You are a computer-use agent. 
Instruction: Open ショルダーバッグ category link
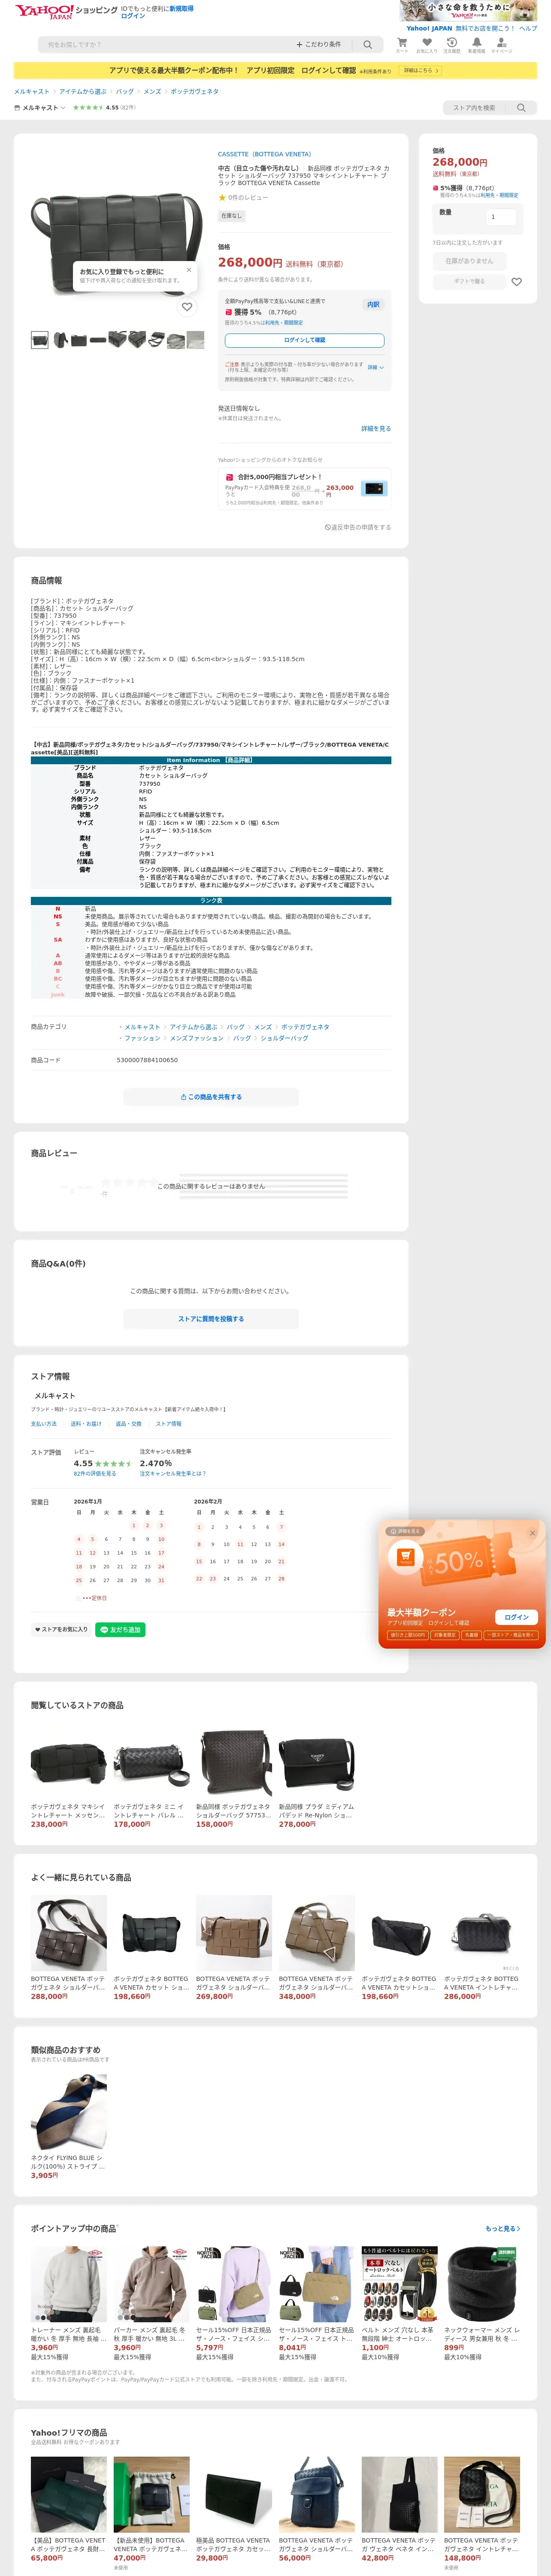[284, 1038]
